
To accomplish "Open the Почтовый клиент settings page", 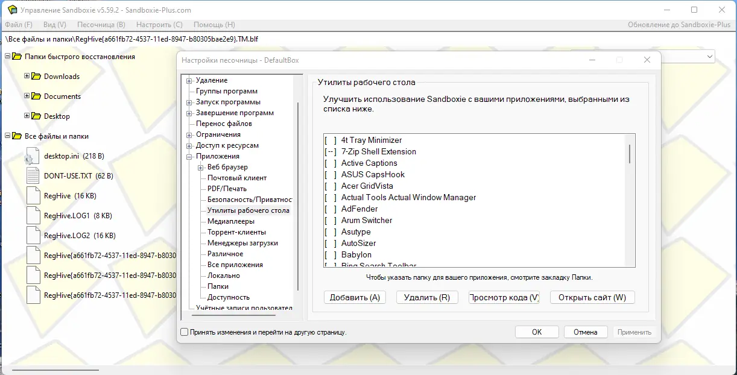I will (237, 178).
